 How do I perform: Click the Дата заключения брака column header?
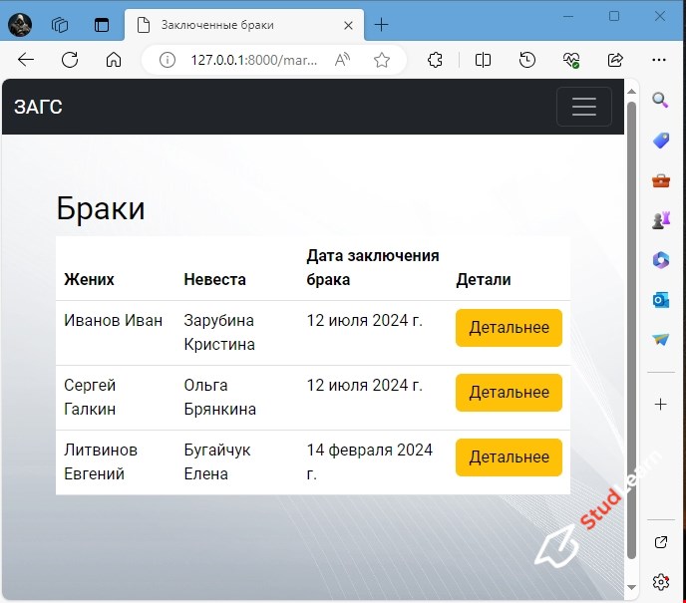[373, 267]
